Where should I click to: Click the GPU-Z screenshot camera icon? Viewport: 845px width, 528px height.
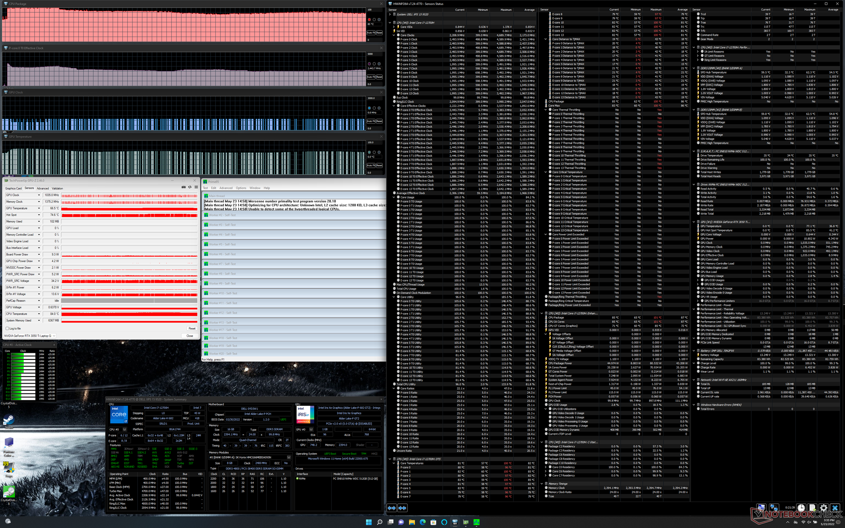184,187
